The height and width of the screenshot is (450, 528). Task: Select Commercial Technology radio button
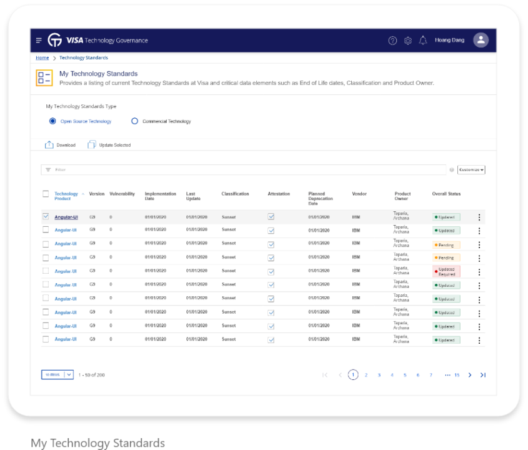pyautogui.click(x=135, y=121)
